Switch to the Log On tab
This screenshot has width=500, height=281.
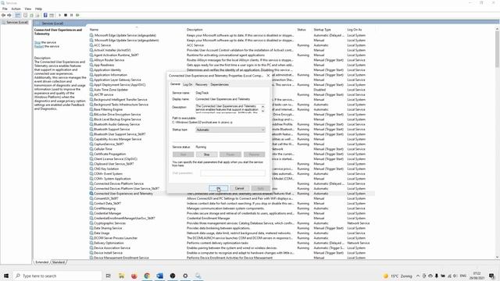pos(187,84)
